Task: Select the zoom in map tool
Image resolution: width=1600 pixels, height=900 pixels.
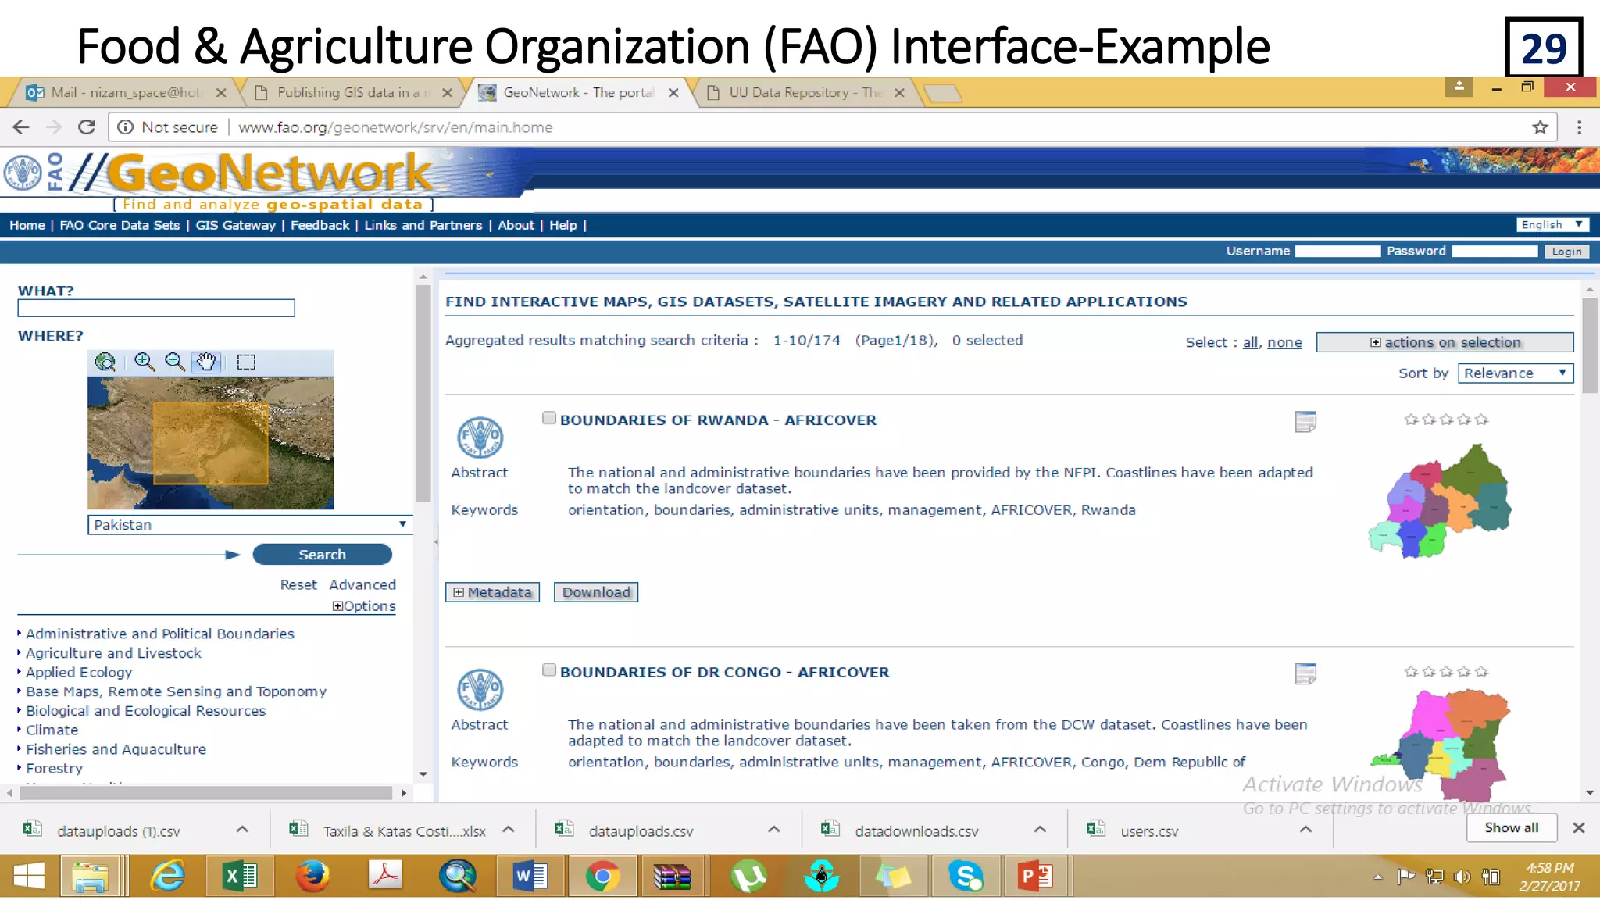Action: coord(145,362)
